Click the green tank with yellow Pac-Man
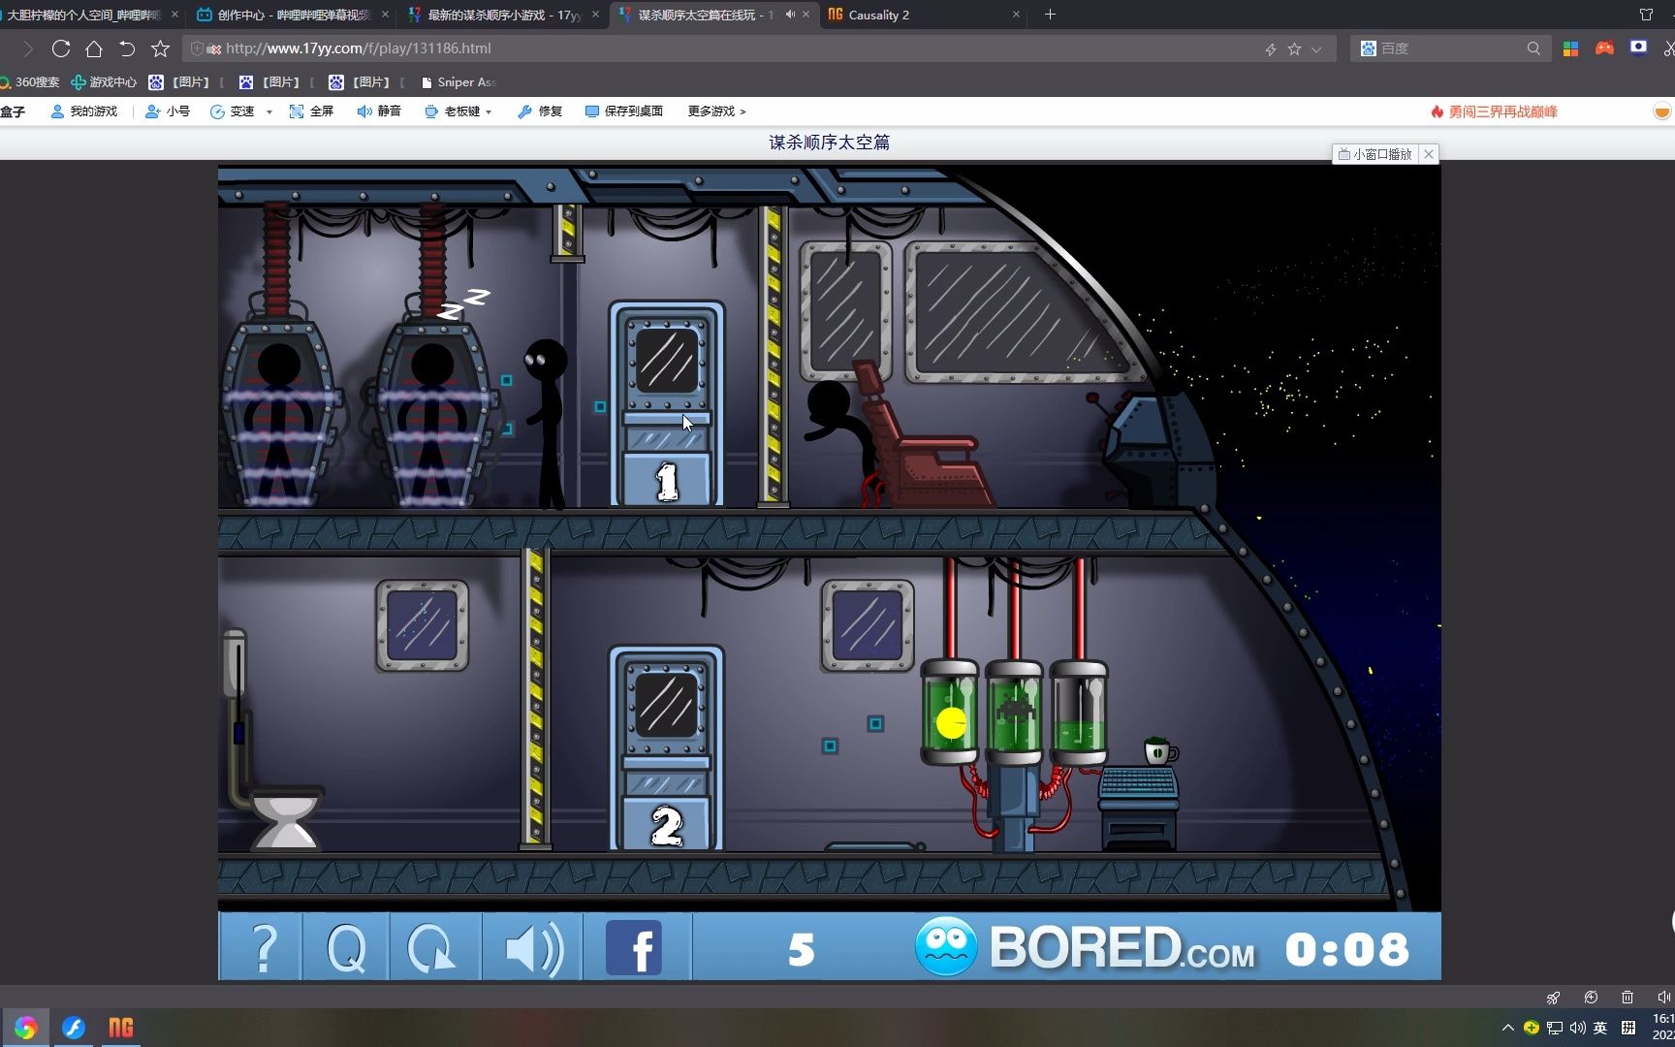Screen dimensions: 1675x1047 pos(950,713)
